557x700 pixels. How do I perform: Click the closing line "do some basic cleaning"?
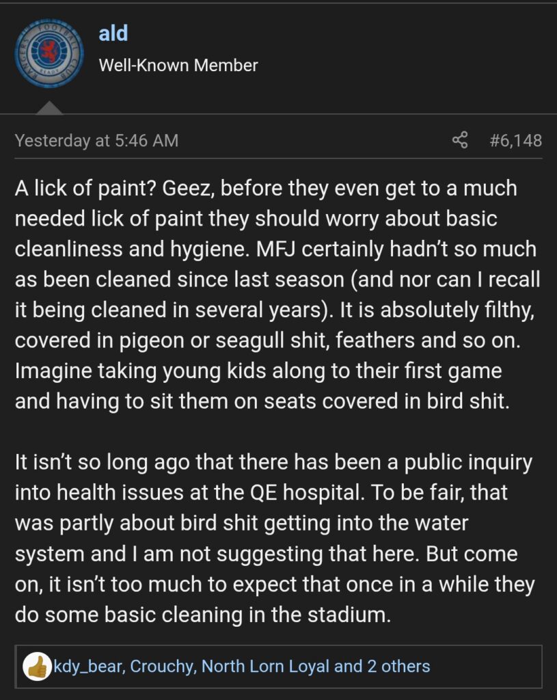click(x=203, y=615)
